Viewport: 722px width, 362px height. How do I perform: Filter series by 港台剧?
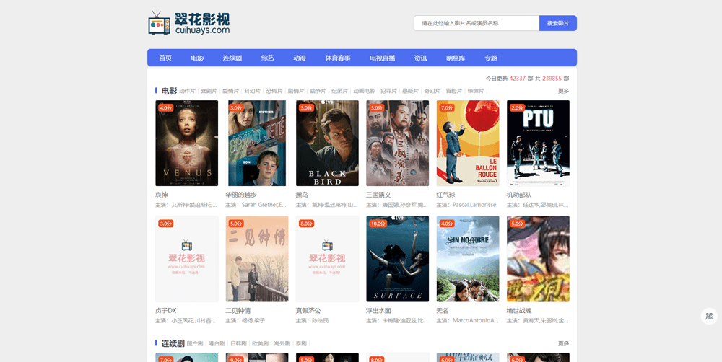tap(217, 343)
